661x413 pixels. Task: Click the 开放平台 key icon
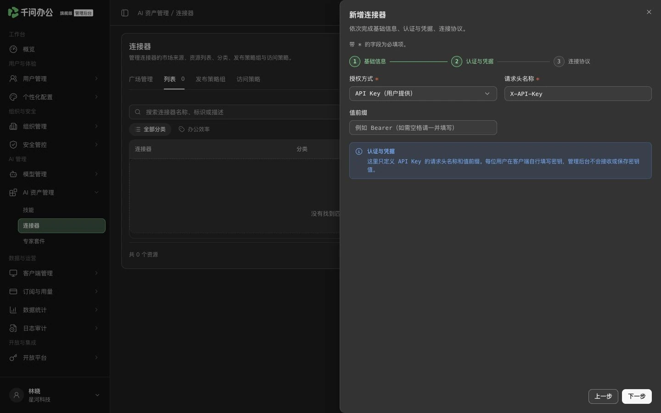pyautogui.click(x=13, y=357)
